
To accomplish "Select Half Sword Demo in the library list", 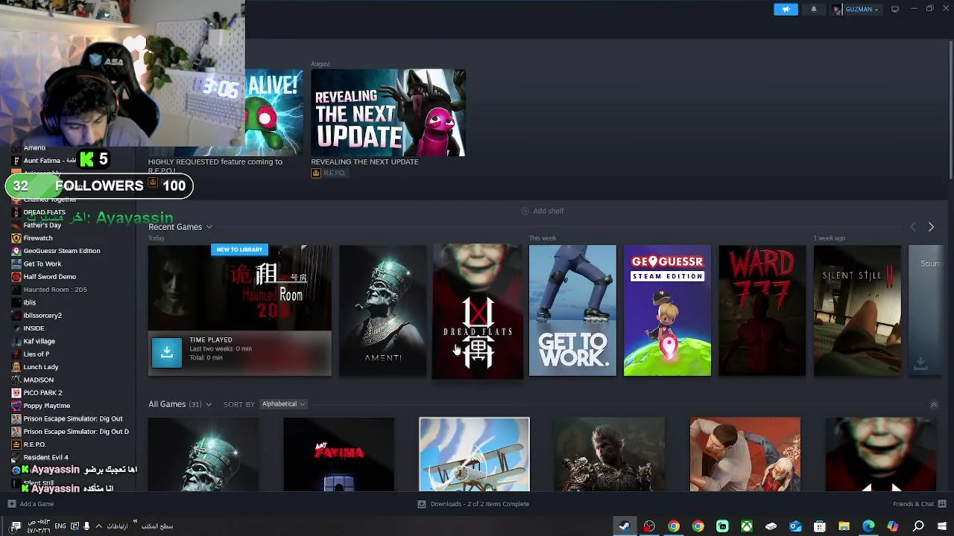I will click(50, 277).
